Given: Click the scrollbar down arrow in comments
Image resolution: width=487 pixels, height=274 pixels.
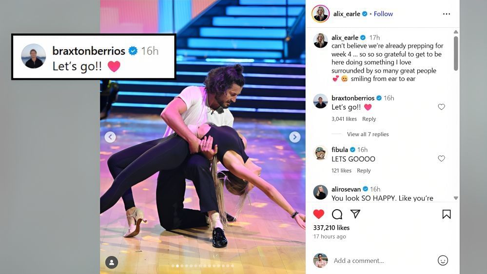Looking at the screenshot, I should pyautogui.click(x=456, y=198).
